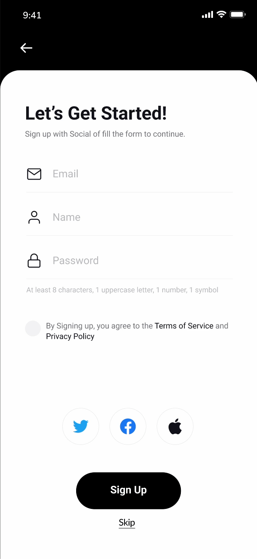Sign up with Apple icon
Image resolution: width=257 pixels, height=559 pixels.
(175, 427)
